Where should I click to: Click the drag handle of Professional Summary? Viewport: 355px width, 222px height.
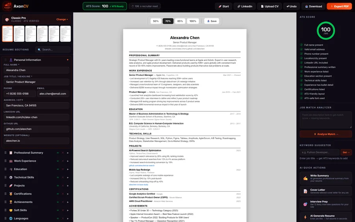click(x=6, y=153)
